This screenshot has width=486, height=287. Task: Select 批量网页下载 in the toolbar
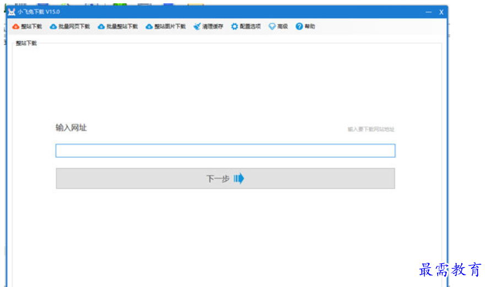[x=70, y=26]
